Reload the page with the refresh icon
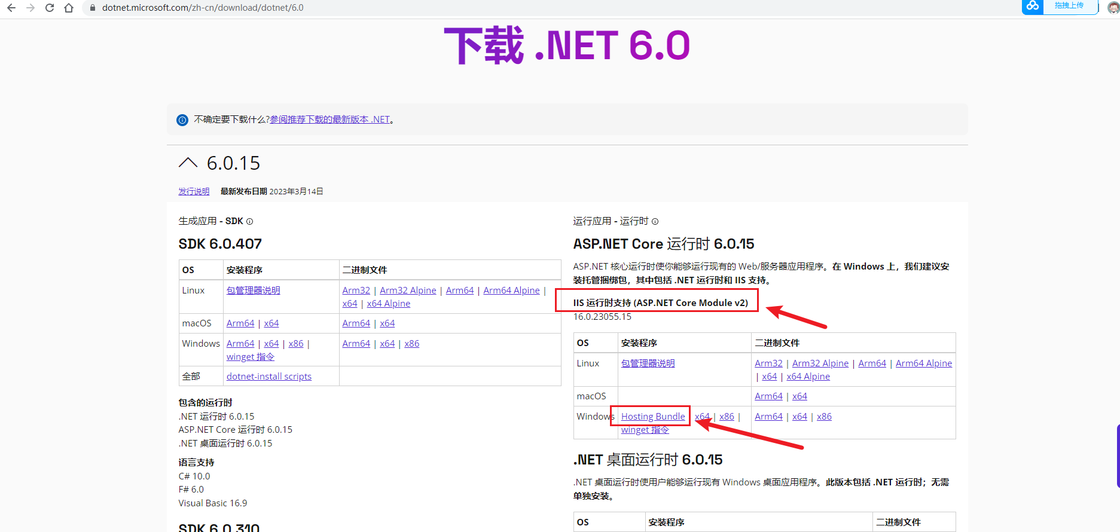The width and height of the screenshot is (1120, 532). coord(50,8)
